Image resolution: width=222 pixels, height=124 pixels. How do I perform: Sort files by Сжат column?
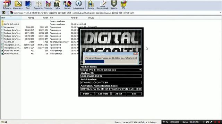tap(42, 18)
